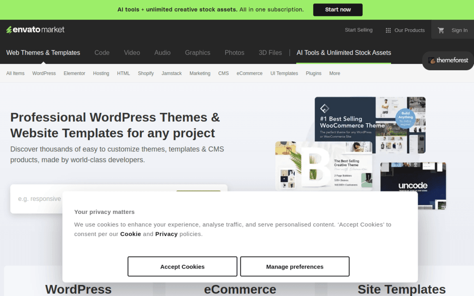Open Manage preferences
Viewport: 474px width, 296px height.
click(x=295, y=266)
